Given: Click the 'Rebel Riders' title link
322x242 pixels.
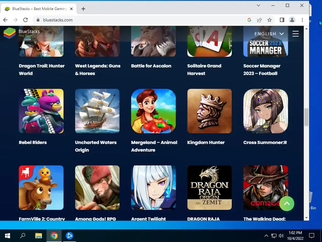Looking at the screenshot, I should click(x=33, y=142).
